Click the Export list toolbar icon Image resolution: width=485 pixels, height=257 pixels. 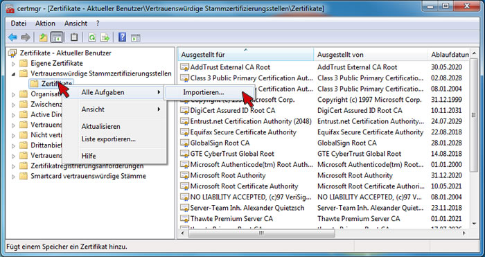[x=105, y=37]
